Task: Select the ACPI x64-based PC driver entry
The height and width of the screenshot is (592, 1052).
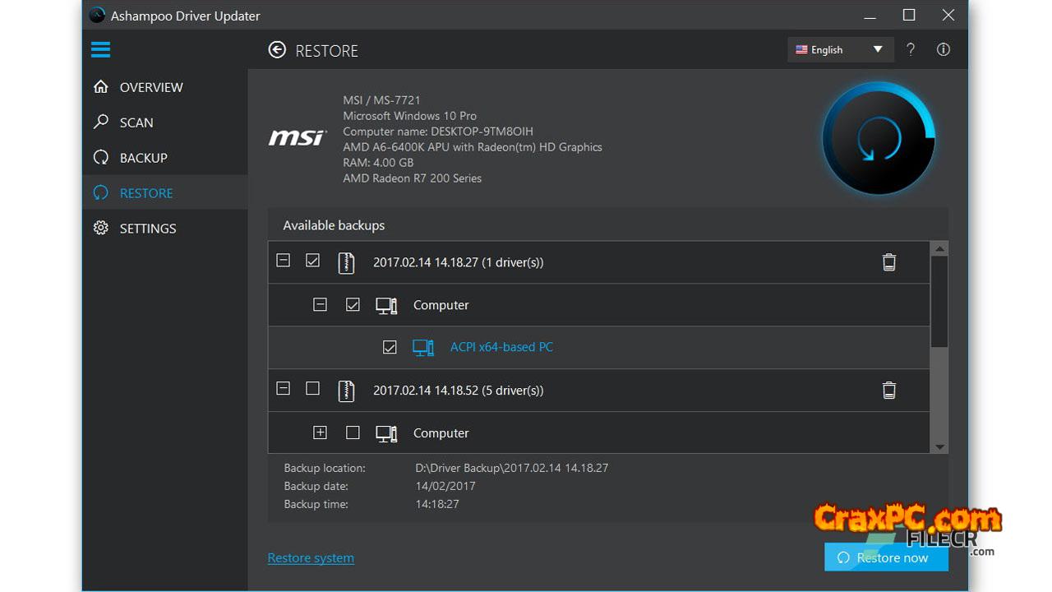Action: click(501, 347)
